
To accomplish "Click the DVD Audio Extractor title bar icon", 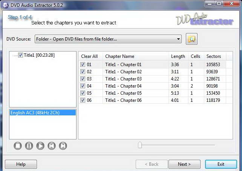I will click(x=6, y=5).
